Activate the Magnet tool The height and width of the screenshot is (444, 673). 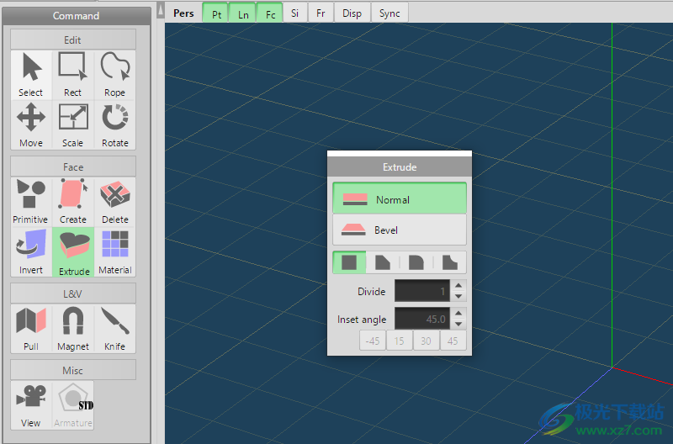pos(73,329)
